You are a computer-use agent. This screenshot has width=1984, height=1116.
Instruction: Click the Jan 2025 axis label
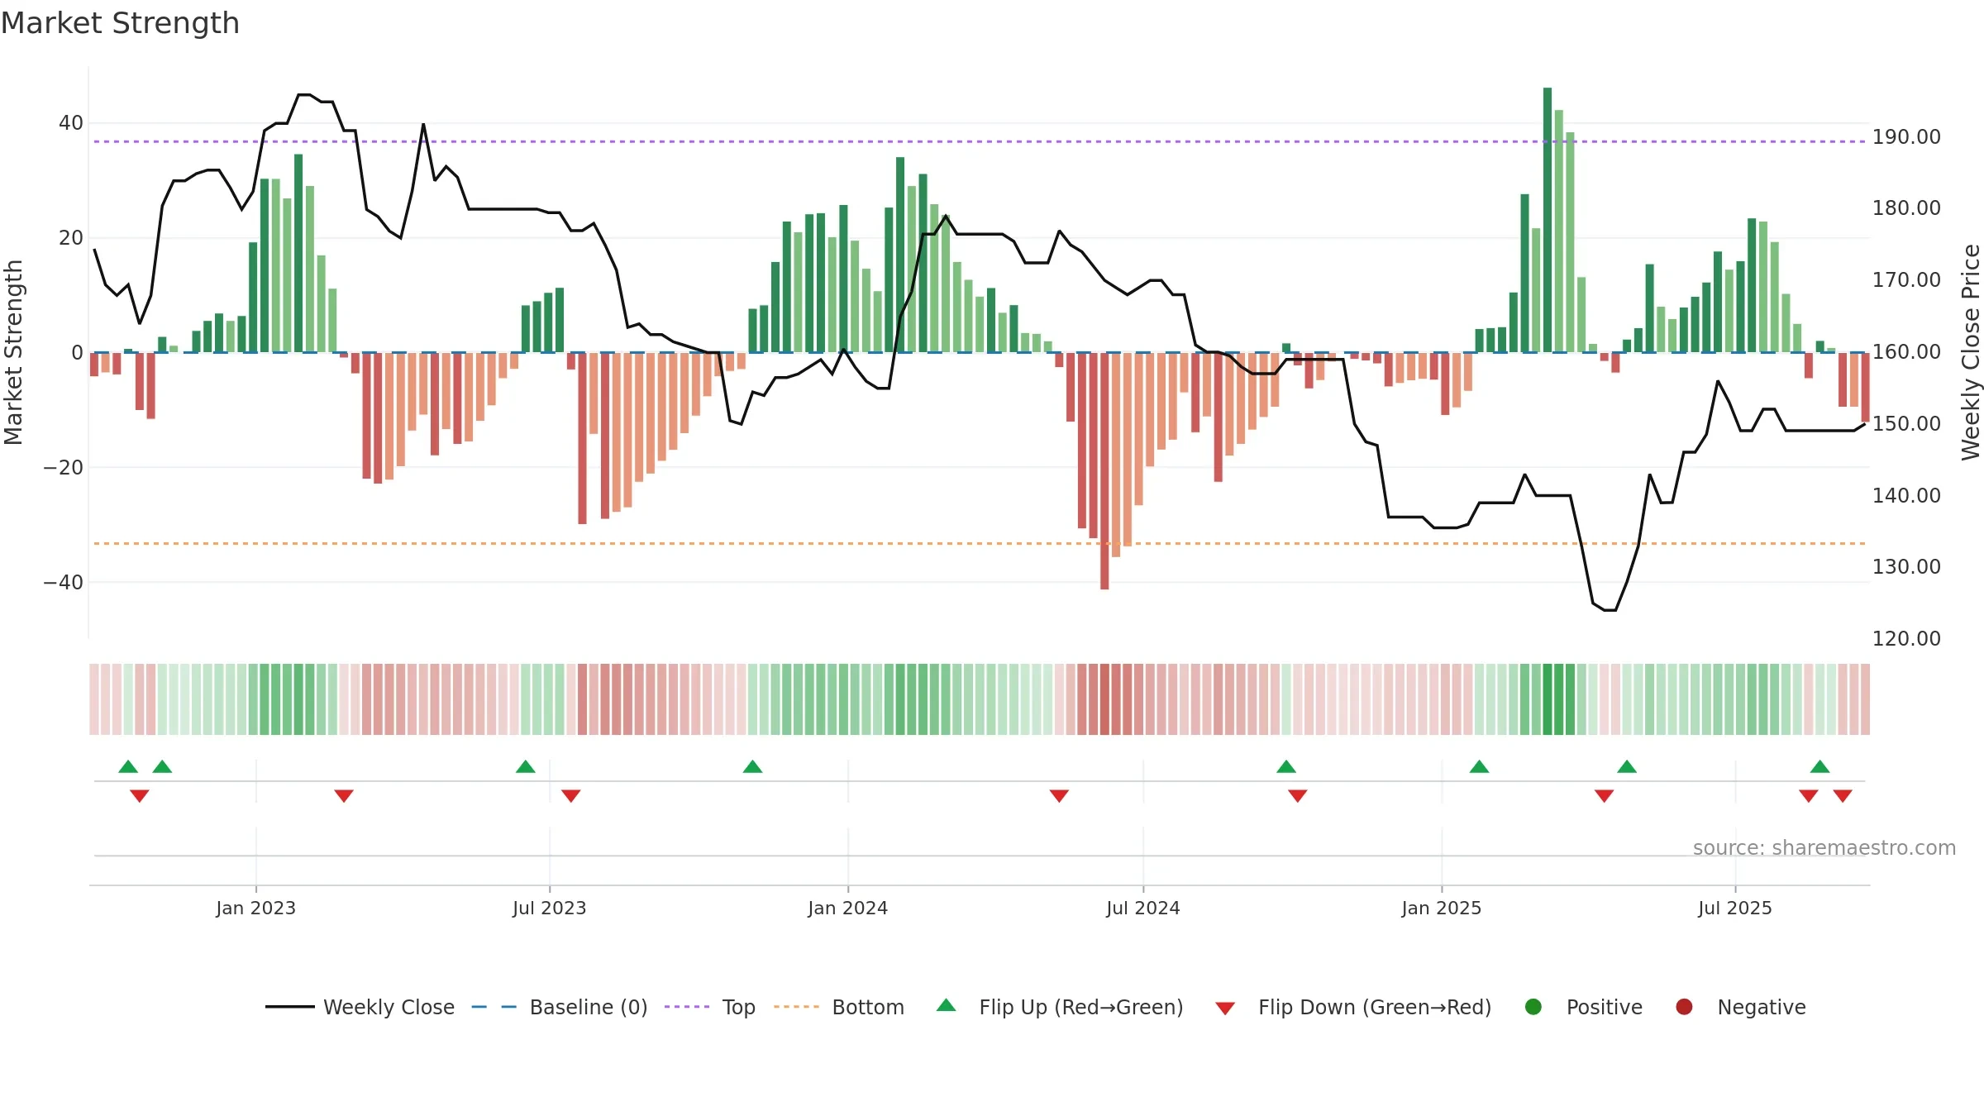(x=1442, y=908)
